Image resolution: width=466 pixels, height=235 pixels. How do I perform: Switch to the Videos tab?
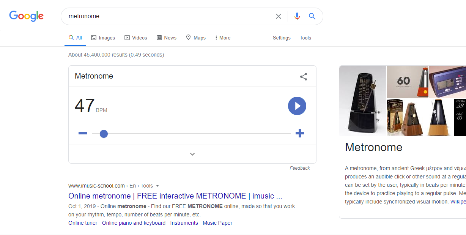coord(136,38)
